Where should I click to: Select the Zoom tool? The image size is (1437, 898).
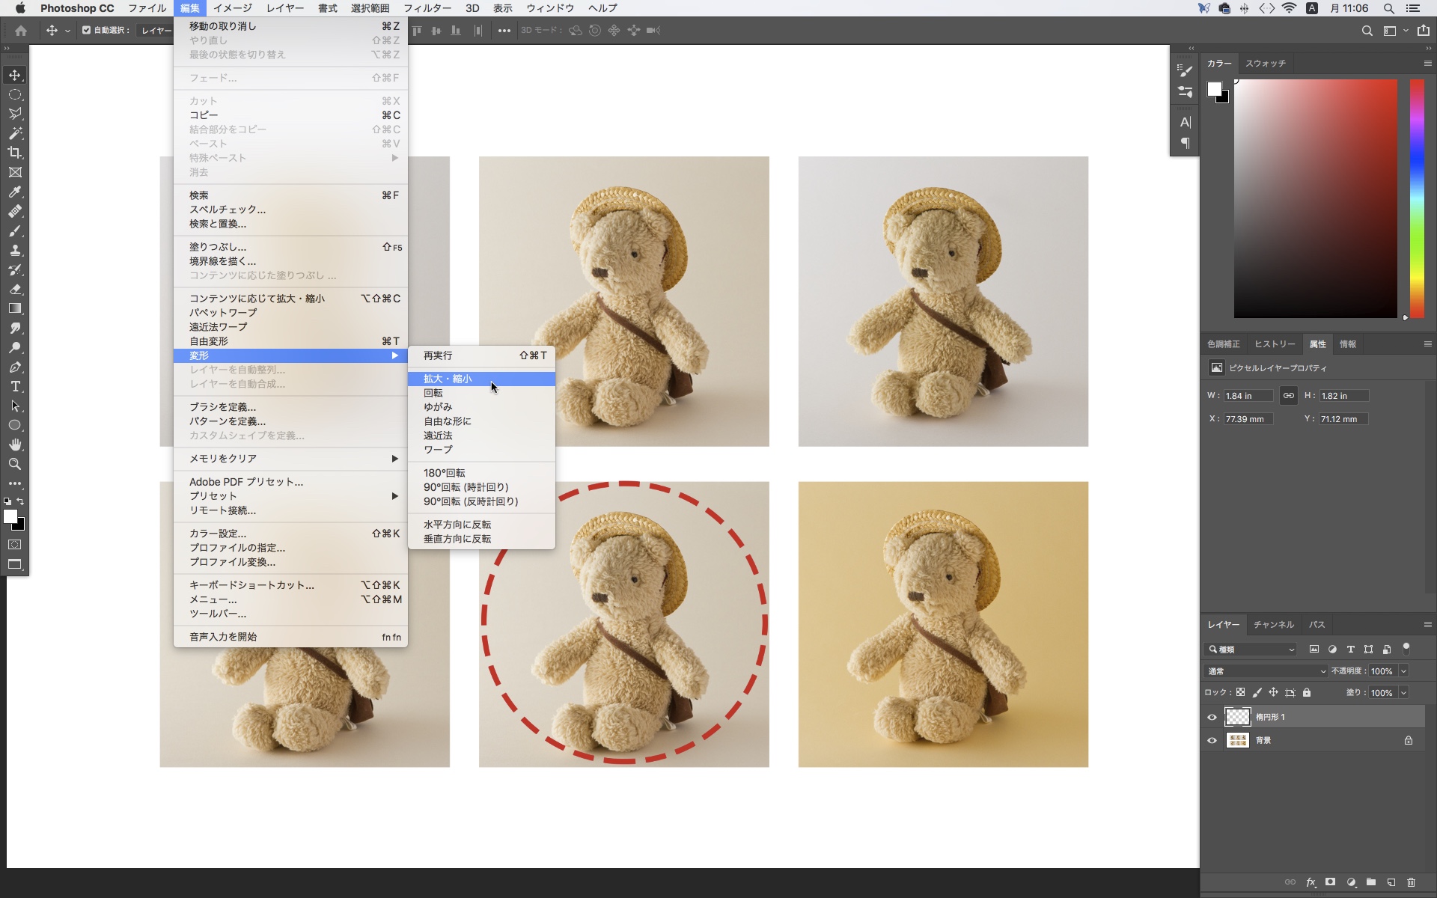[x=15, y=464]
